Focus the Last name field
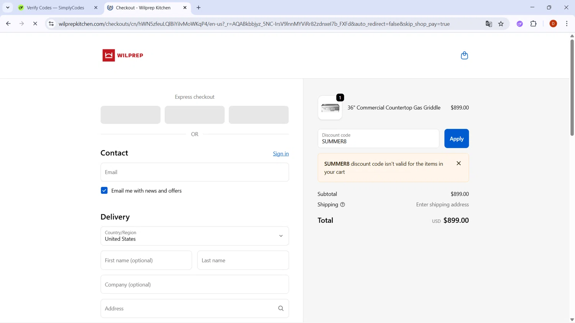This screenshot has height=323, width=575. [243, 260]
